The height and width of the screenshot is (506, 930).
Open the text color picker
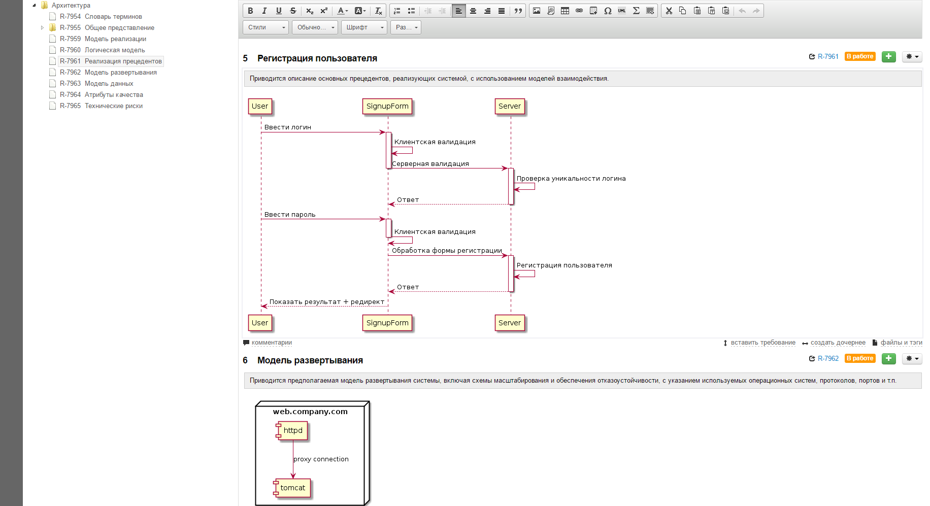(343, 11)
